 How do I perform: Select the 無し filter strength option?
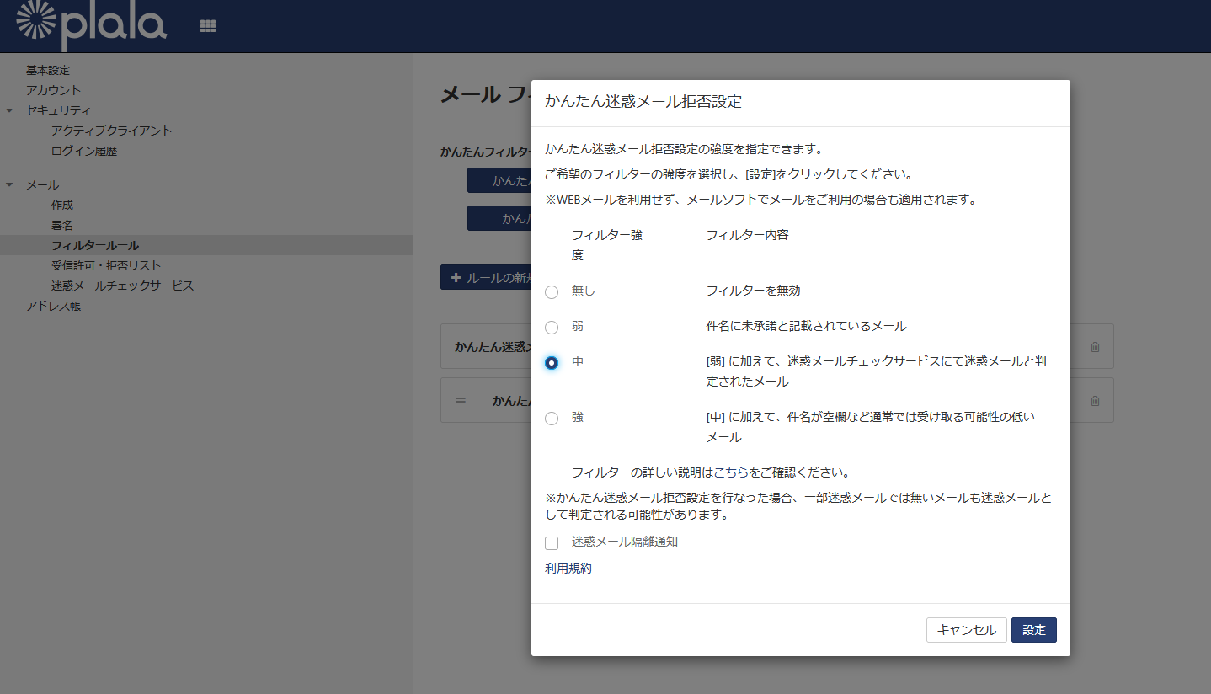552,291
